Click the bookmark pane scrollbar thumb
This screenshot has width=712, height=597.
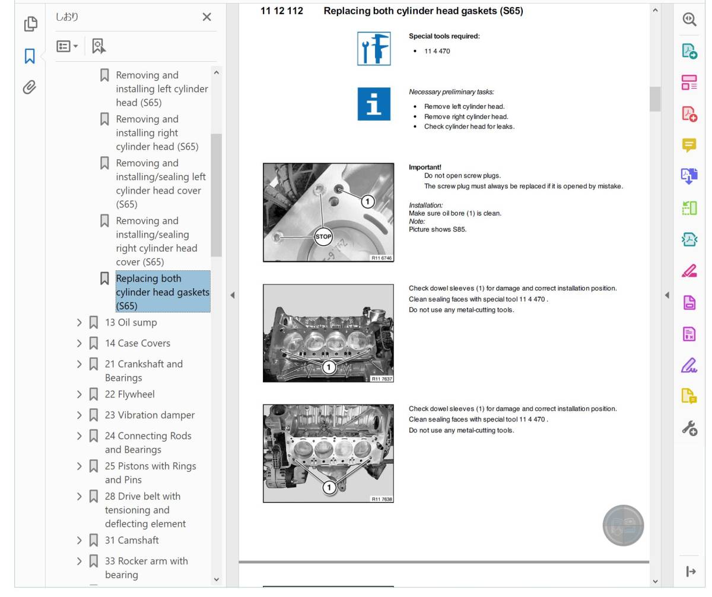click(x=216, y=195)
